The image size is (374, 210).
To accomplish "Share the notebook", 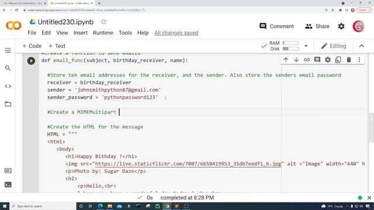I will point(317,26).
